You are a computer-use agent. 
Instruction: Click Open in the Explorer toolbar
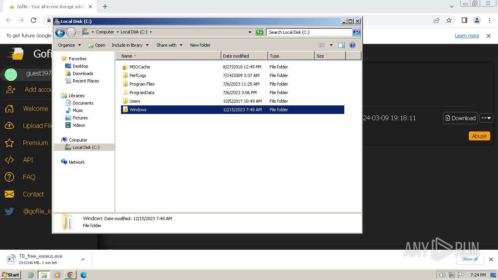point(96,45)
